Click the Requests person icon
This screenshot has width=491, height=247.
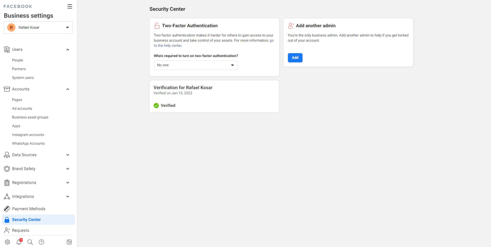click(x=7, y=230)
